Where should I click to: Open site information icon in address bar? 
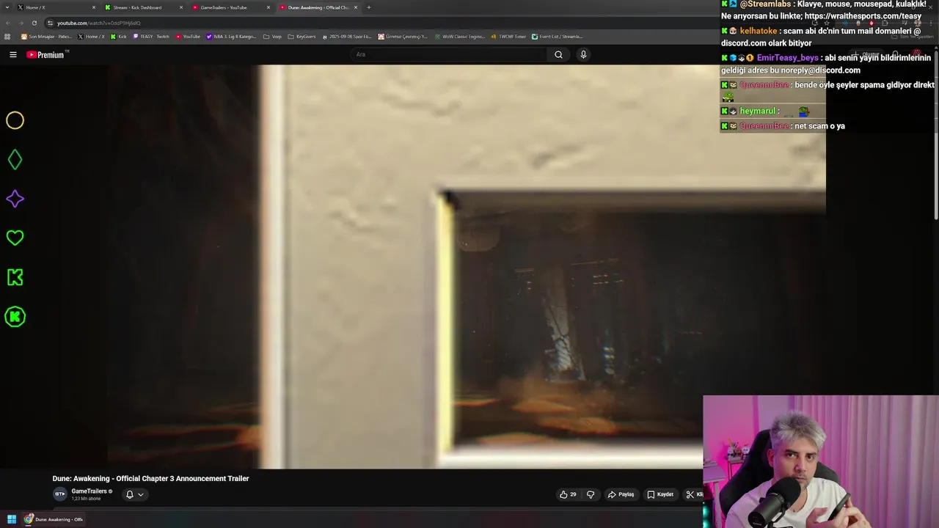pyautogui.click(x=50, y=23)
